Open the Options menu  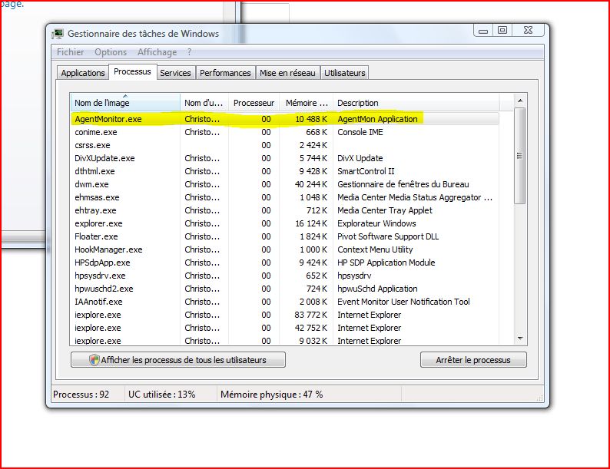point(111,52)
